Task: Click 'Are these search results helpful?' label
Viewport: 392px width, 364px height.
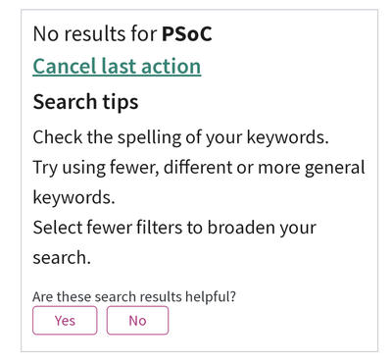Action: coord(134,297)
